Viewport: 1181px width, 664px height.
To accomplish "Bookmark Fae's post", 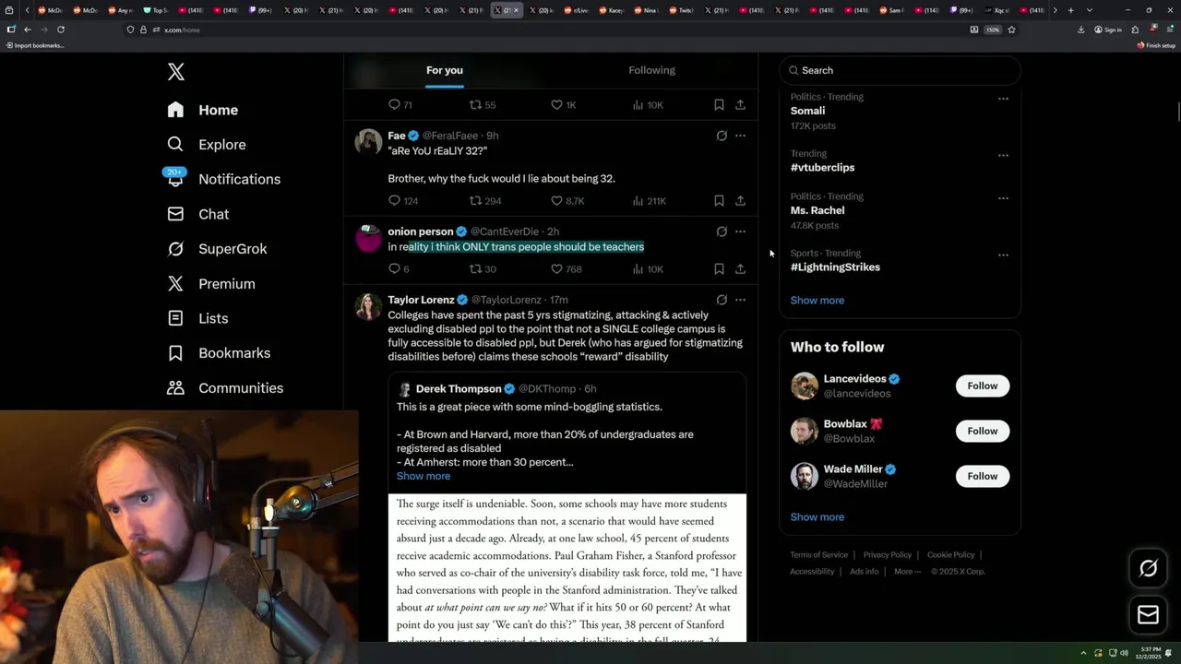I will [719, 200].
